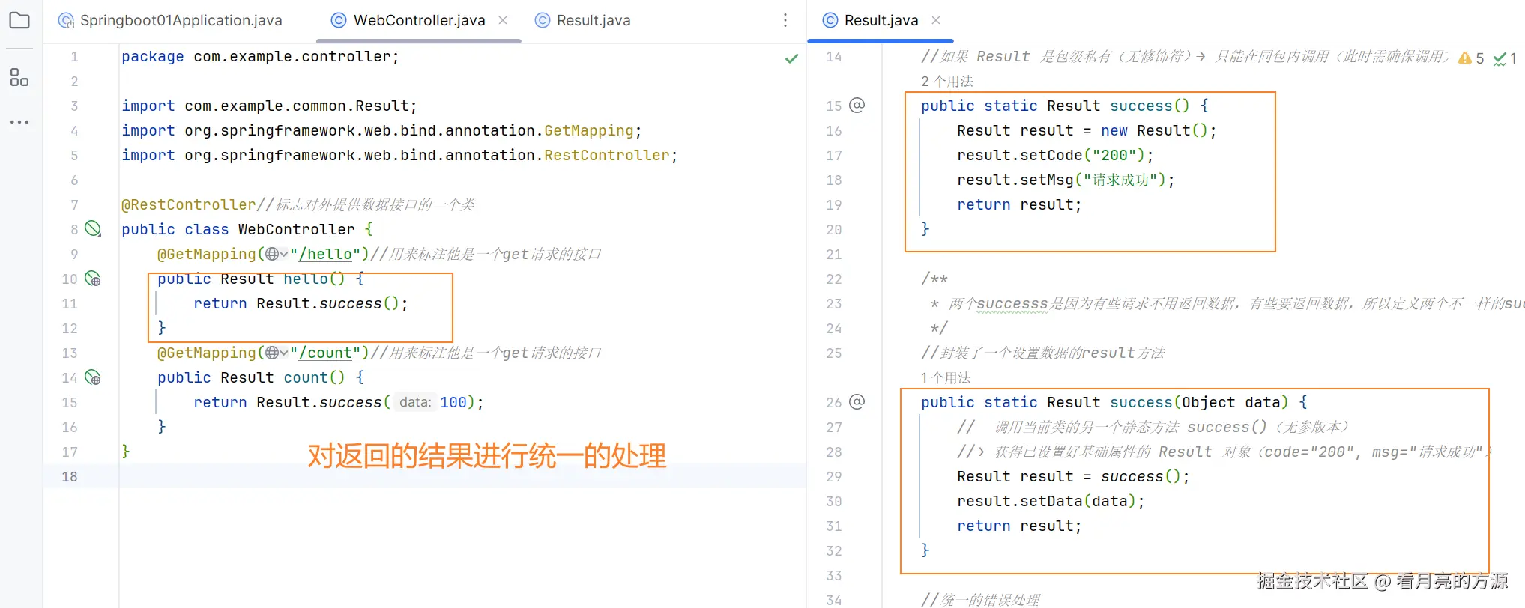The width and height of the screenshot is (1525, 608).
Task: Open the Structure tool window icon
Action: [19, 77]
